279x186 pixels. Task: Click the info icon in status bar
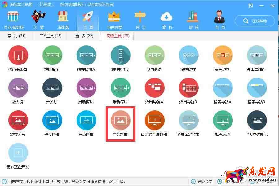[4, 182]
